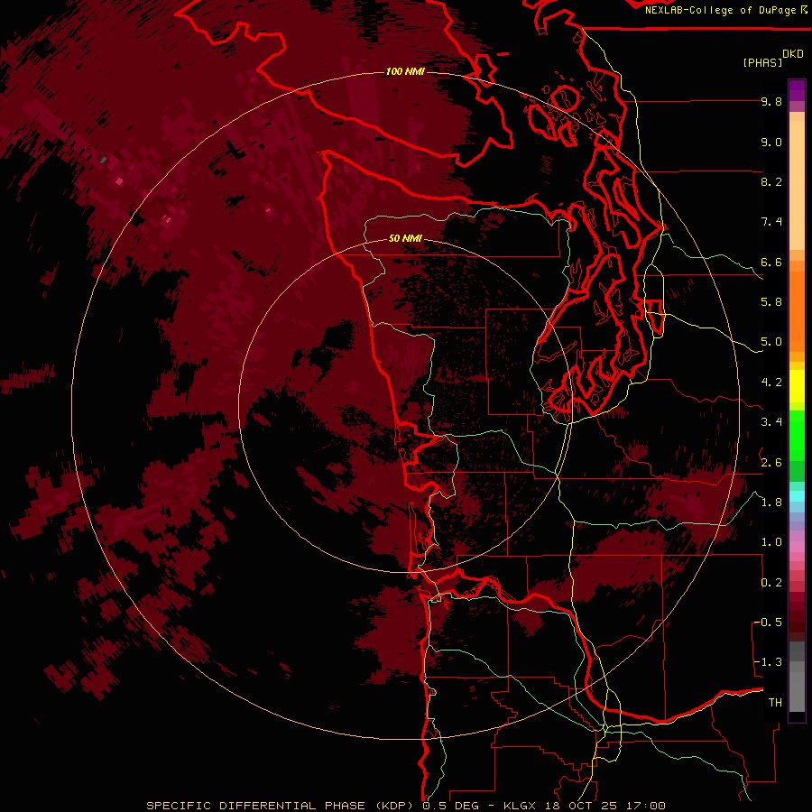Click the 8.2 scale value
Image resolution: width=812 pixels, height=812 pixels.
[x=771, y=181]
